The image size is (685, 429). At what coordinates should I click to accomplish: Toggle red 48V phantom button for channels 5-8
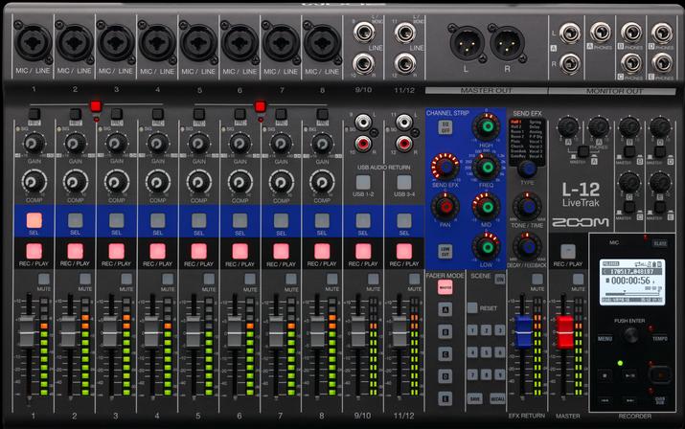pos(261,106)
